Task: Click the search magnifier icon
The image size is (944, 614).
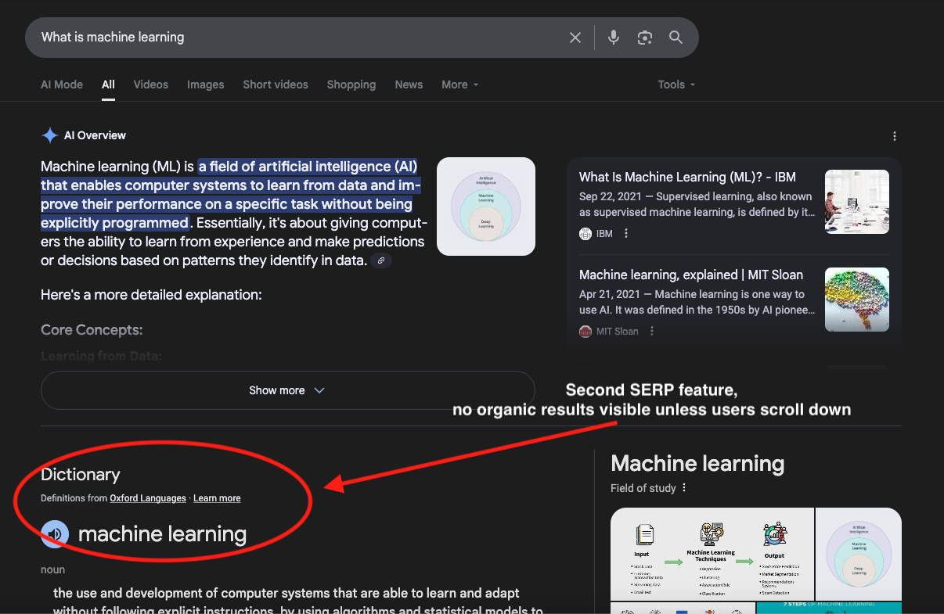Action: (676, 37)
